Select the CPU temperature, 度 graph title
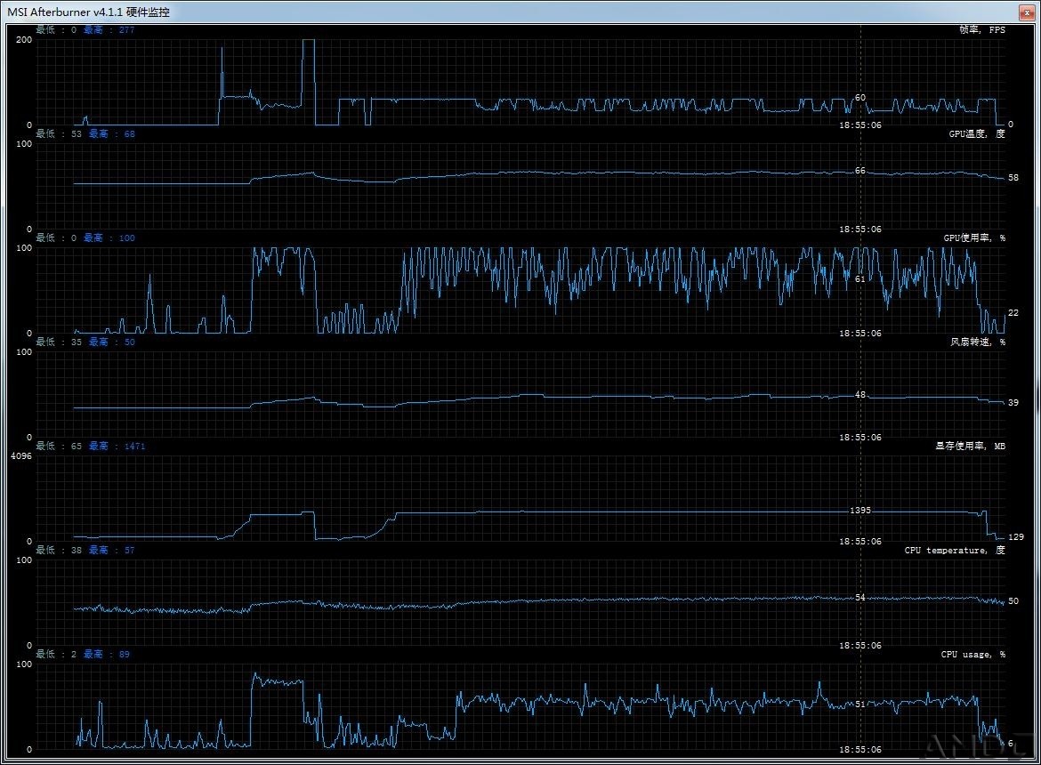1041x765 pixels. pyautogui.click(x=955, y=551)
